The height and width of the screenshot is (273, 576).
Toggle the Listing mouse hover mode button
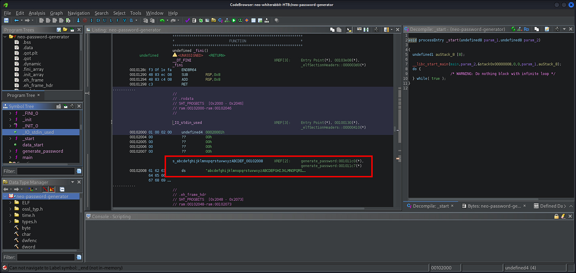coord(349,30)
